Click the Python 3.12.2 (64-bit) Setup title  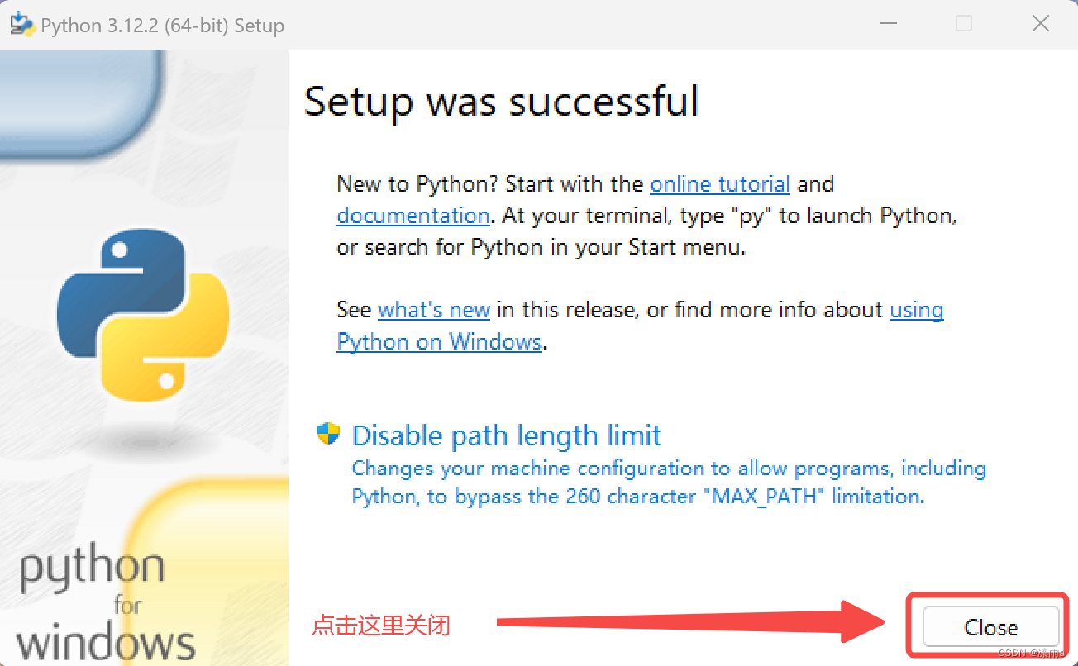163,26
